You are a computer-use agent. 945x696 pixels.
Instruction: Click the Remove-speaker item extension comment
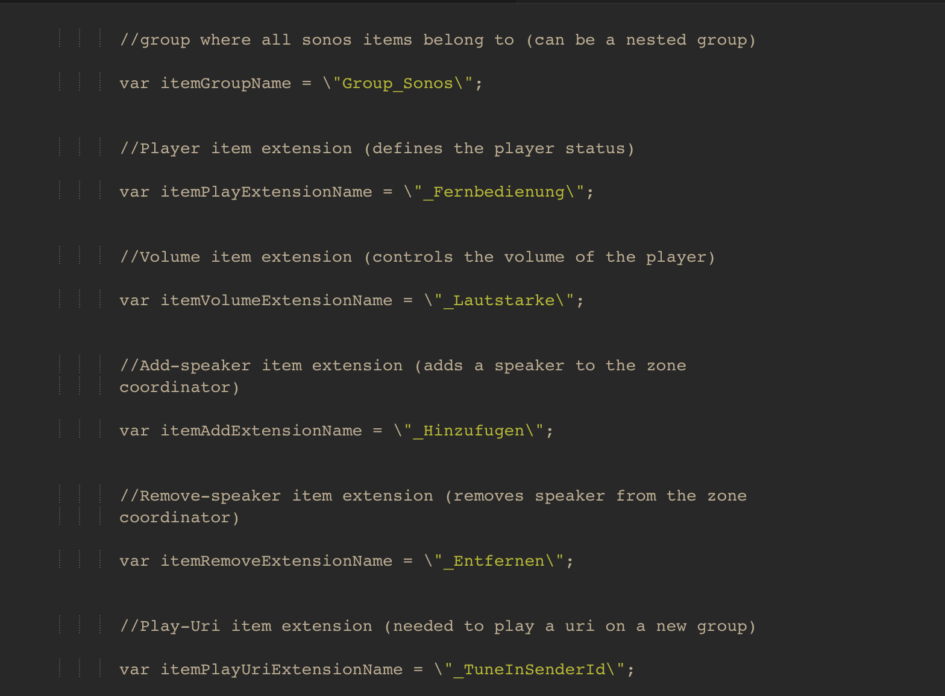pyautogui.click(x=433, y=496)
